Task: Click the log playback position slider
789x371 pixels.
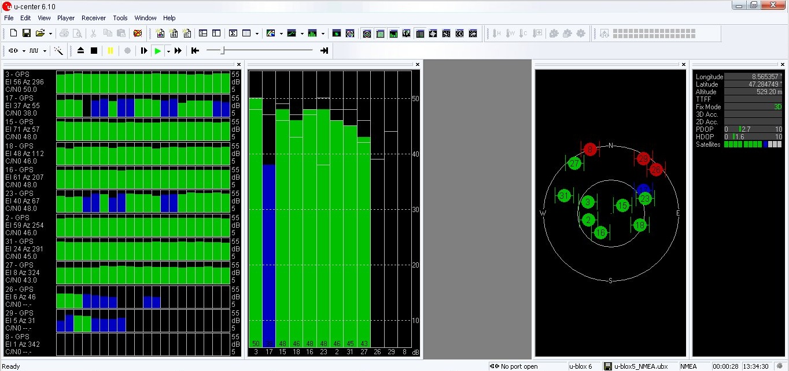Action: 222,51
